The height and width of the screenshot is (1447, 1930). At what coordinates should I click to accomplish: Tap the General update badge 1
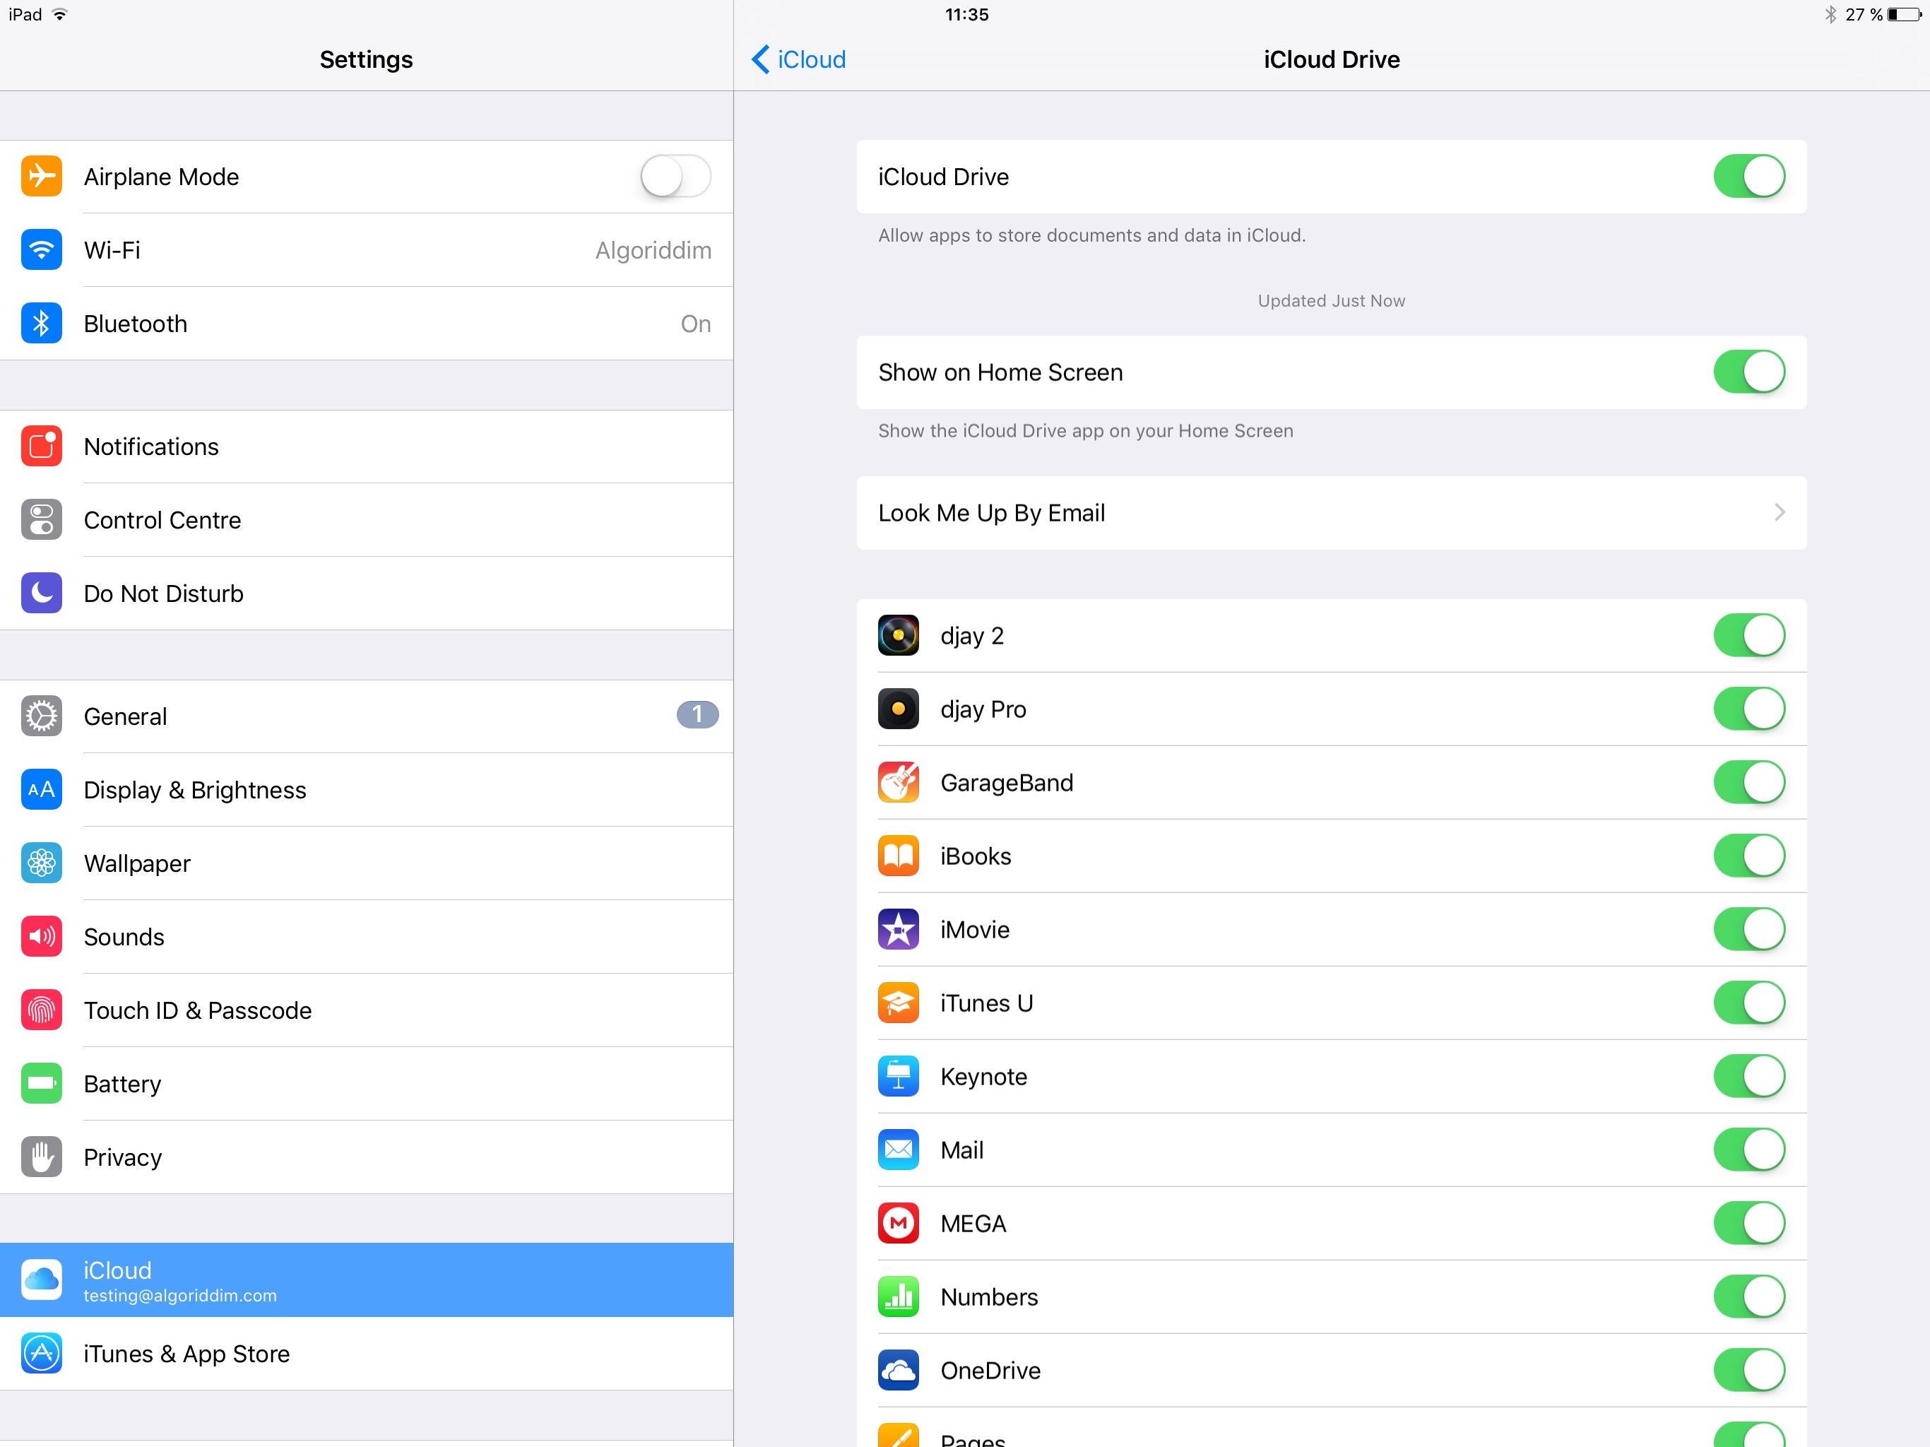697,715
